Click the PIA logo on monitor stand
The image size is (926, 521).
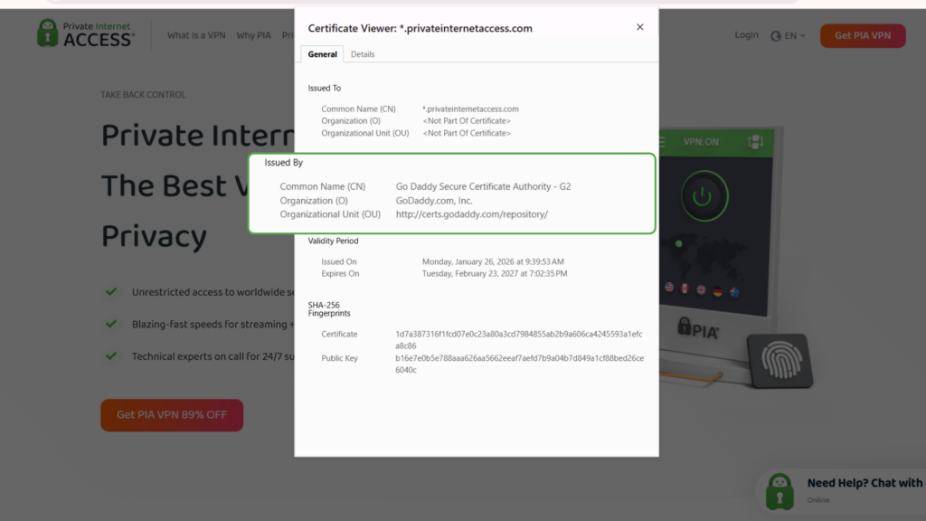tap(698, 327)
